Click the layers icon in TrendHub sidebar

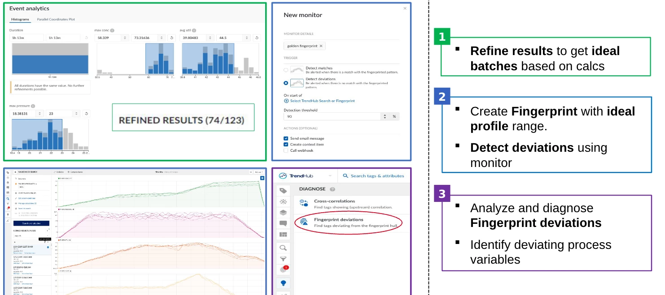pyautogui.click(x=283, y=213)
